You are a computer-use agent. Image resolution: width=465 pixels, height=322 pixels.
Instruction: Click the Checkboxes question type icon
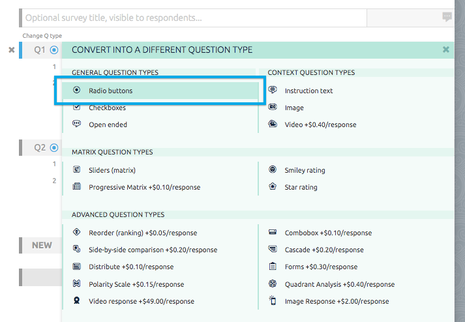[x=77, y=108]
